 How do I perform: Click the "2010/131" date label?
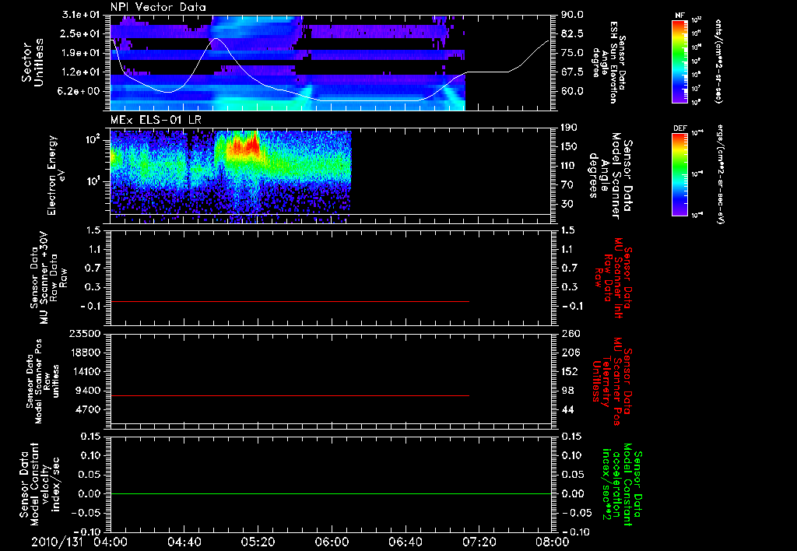pos(57,542)
